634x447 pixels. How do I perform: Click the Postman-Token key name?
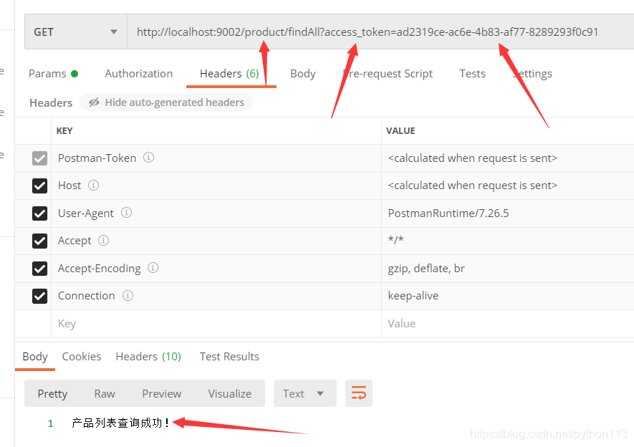[97, 158]
